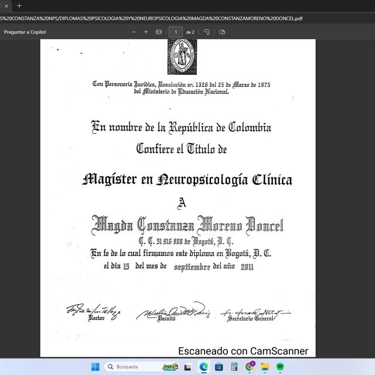
Task: Click the university seal on the diploma
Action: pyautogui.click(x=182, y=57)
